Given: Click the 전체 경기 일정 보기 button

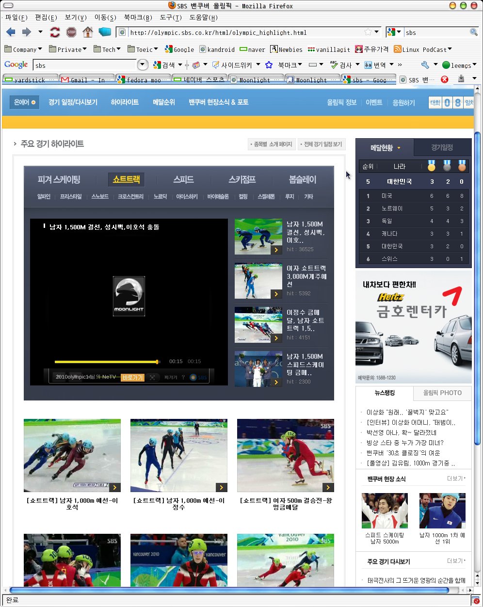Looking at the screenshot, I should pyautogui.click(x=322, y=144).
